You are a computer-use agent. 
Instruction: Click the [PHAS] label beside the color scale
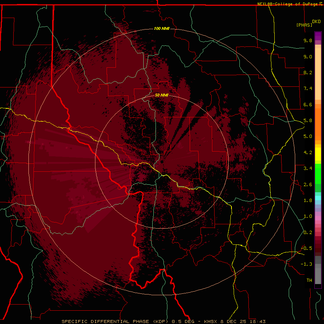(304, 25)
